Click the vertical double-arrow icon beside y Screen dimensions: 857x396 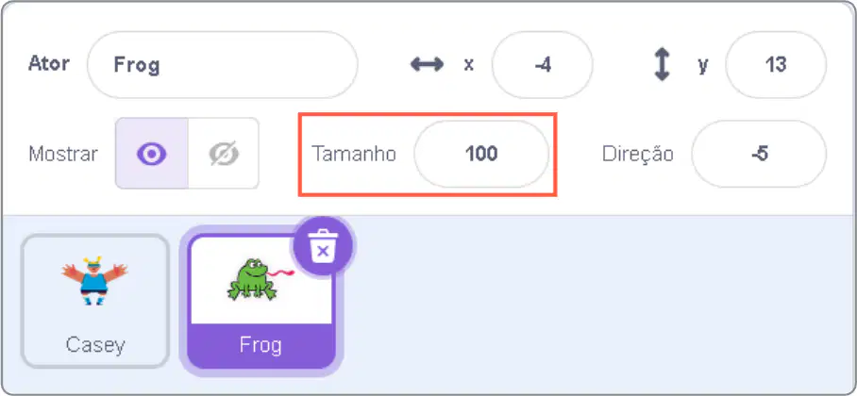coord(662,64)
